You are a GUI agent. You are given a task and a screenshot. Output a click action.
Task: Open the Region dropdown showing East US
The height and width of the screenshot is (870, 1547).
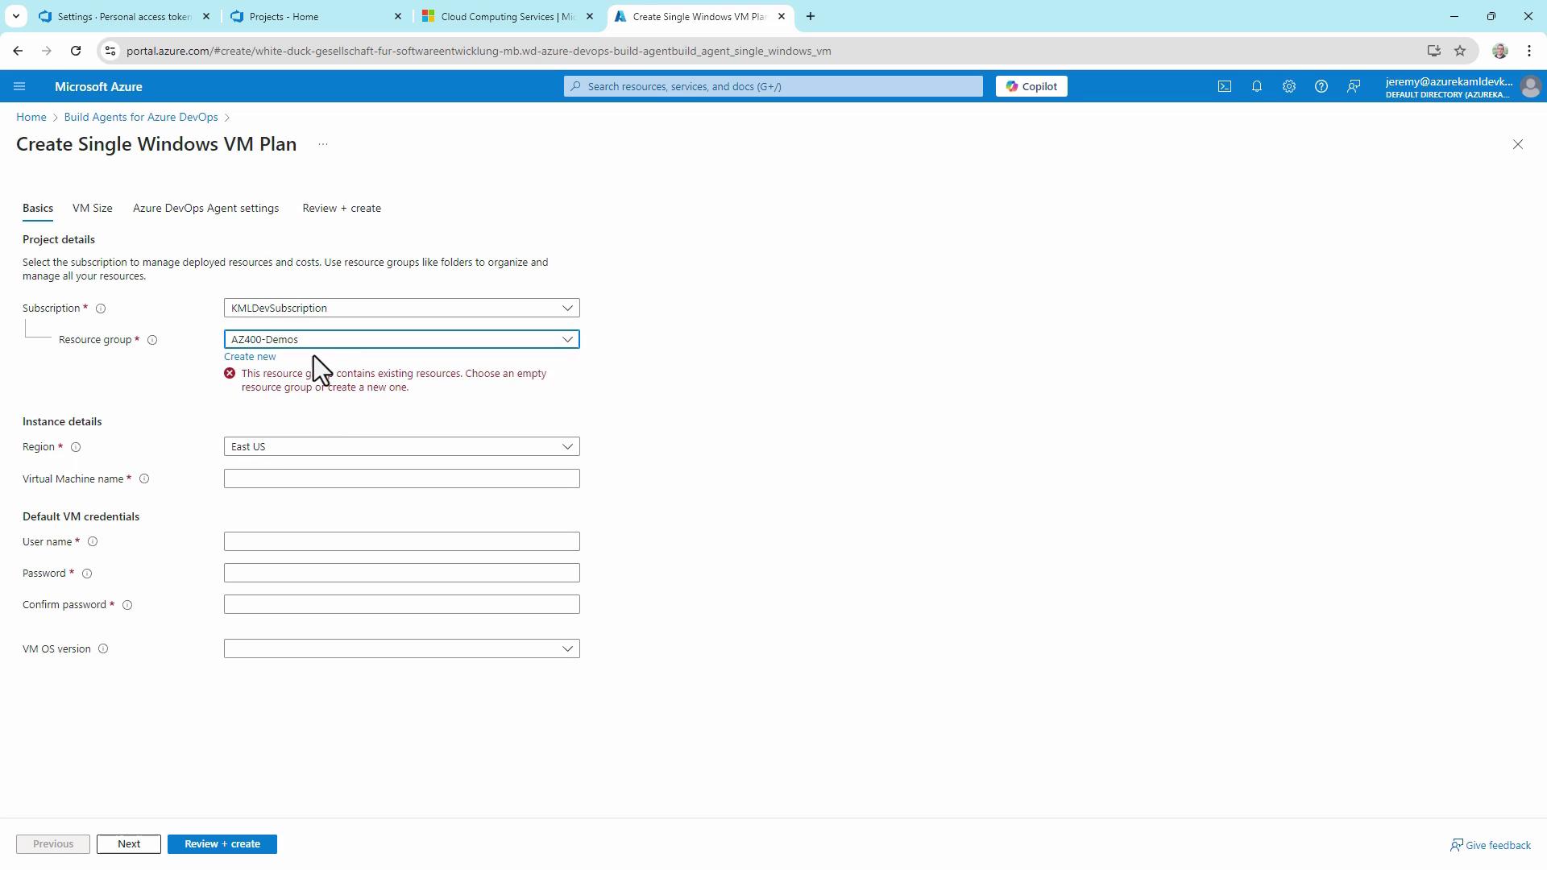click(401, 446)
